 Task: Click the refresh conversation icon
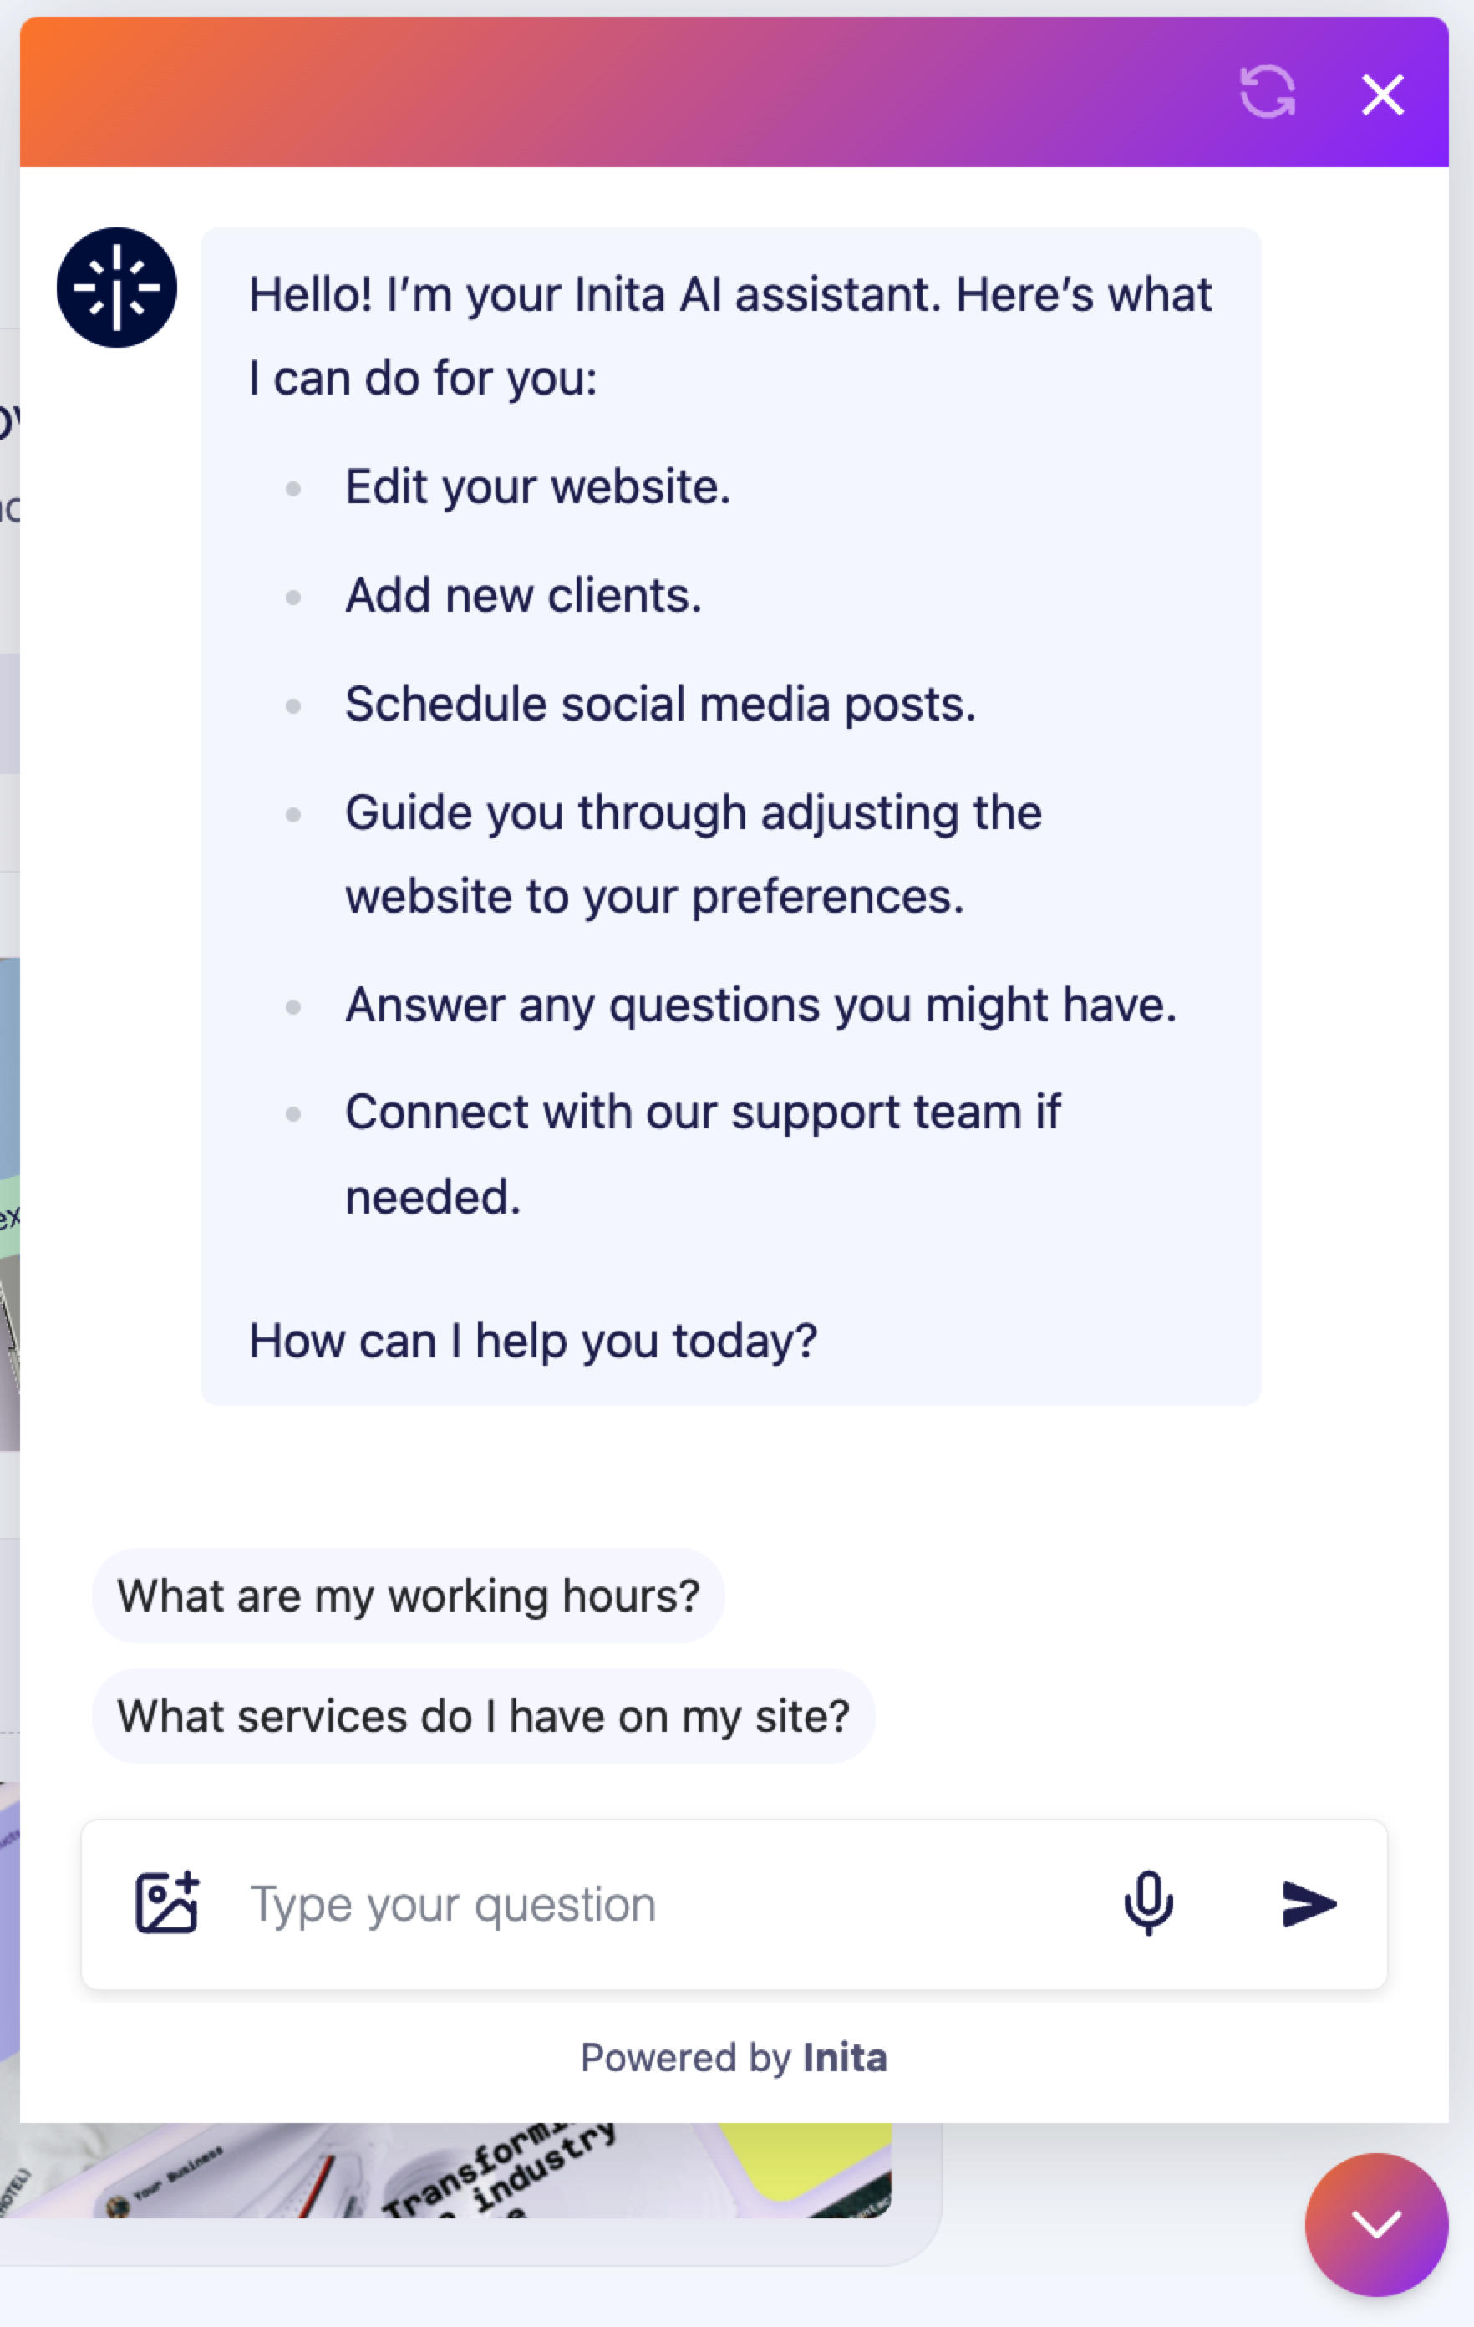[x=1268, y=93]
